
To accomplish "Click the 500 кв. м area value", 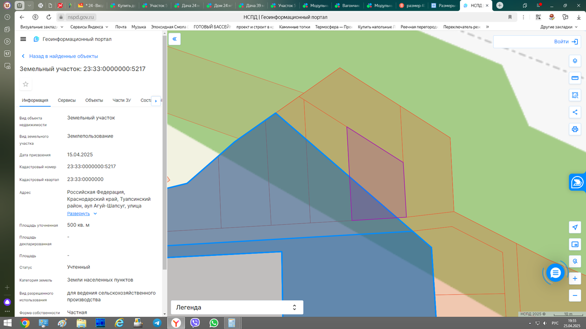I will pyautogui.click(x=78, y=225).
